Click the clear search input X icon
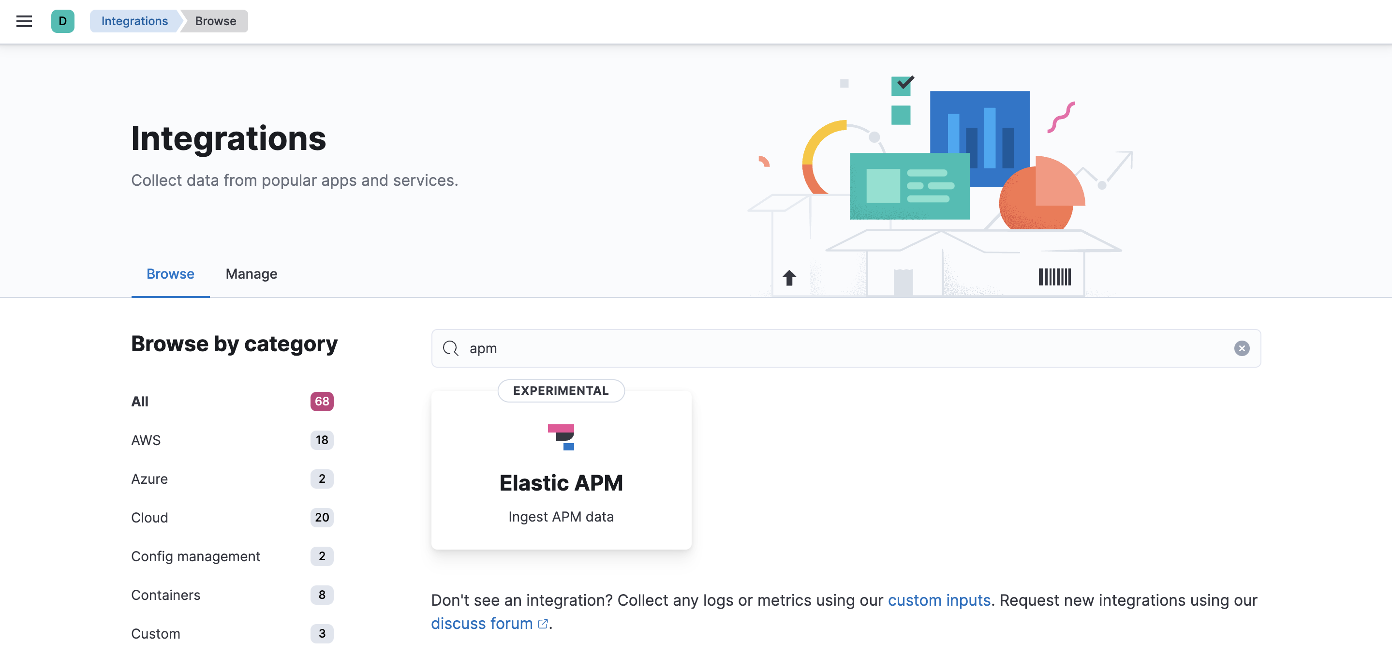This screenshot has width=1392, height=657. pos(1243,348)
